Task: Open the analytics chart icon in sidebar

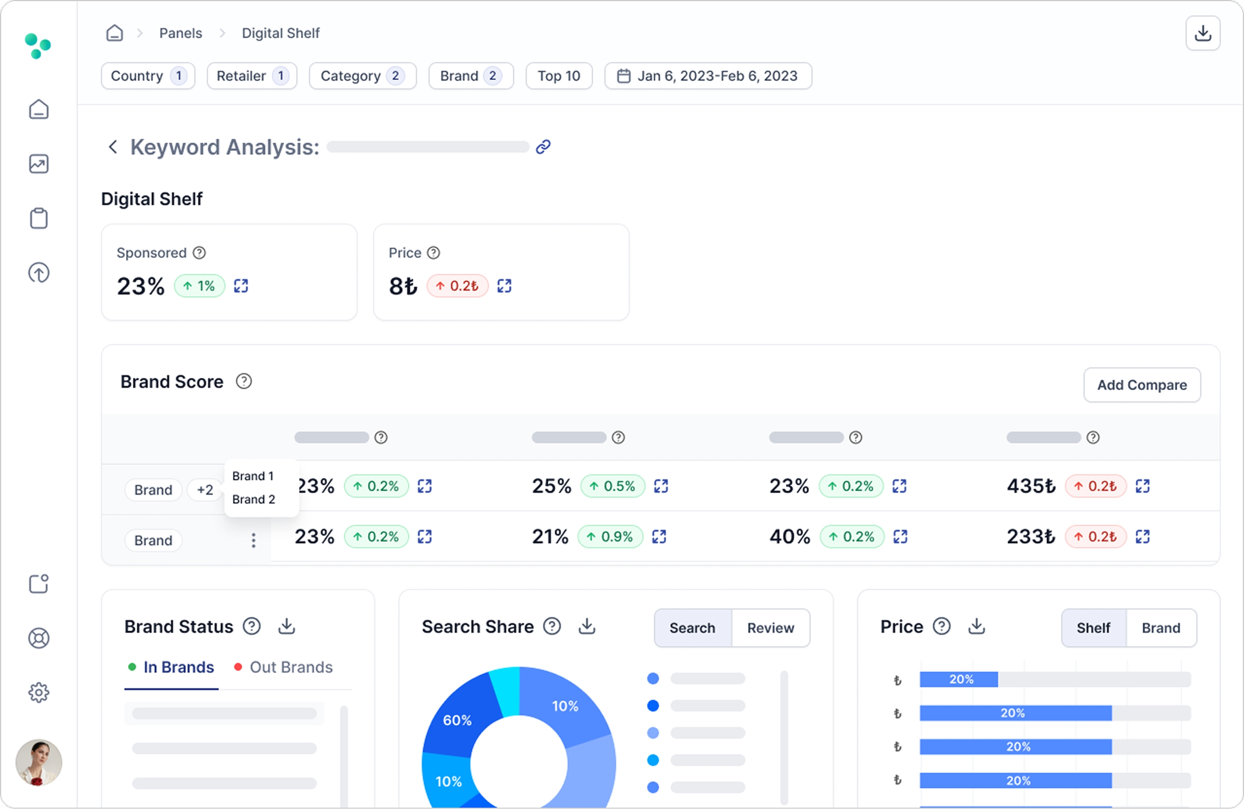Action: click(x=39, y=164)
